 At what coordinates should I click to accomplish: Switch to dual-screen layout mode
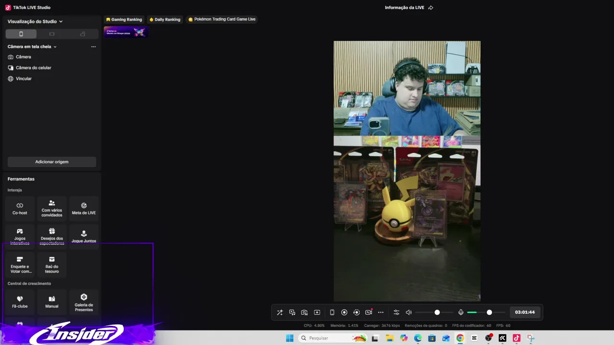click(x=83, y=34)
